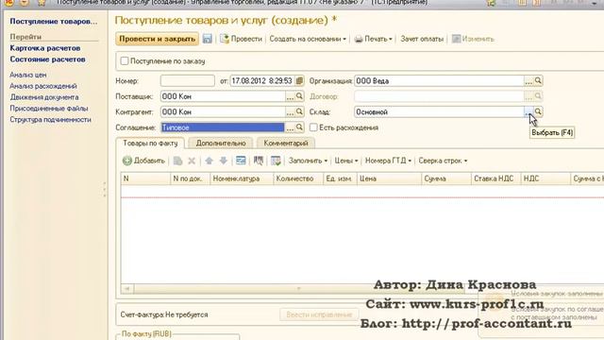Click the Поставщик field with ООО Кон
604x340 pixels.
click(x=223, y=96)
